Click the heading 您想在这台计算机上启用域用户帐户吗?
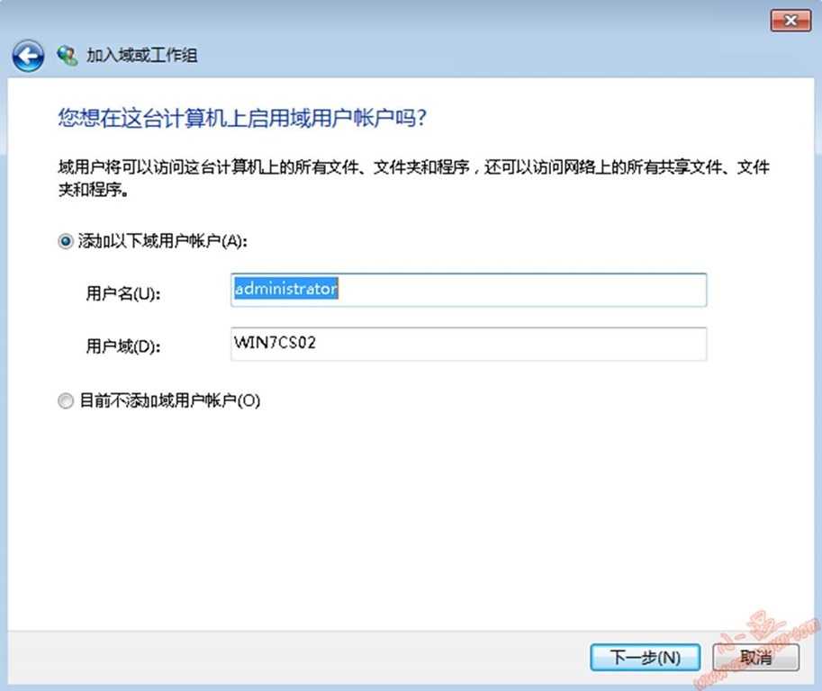822x691 pixels. 242,118
